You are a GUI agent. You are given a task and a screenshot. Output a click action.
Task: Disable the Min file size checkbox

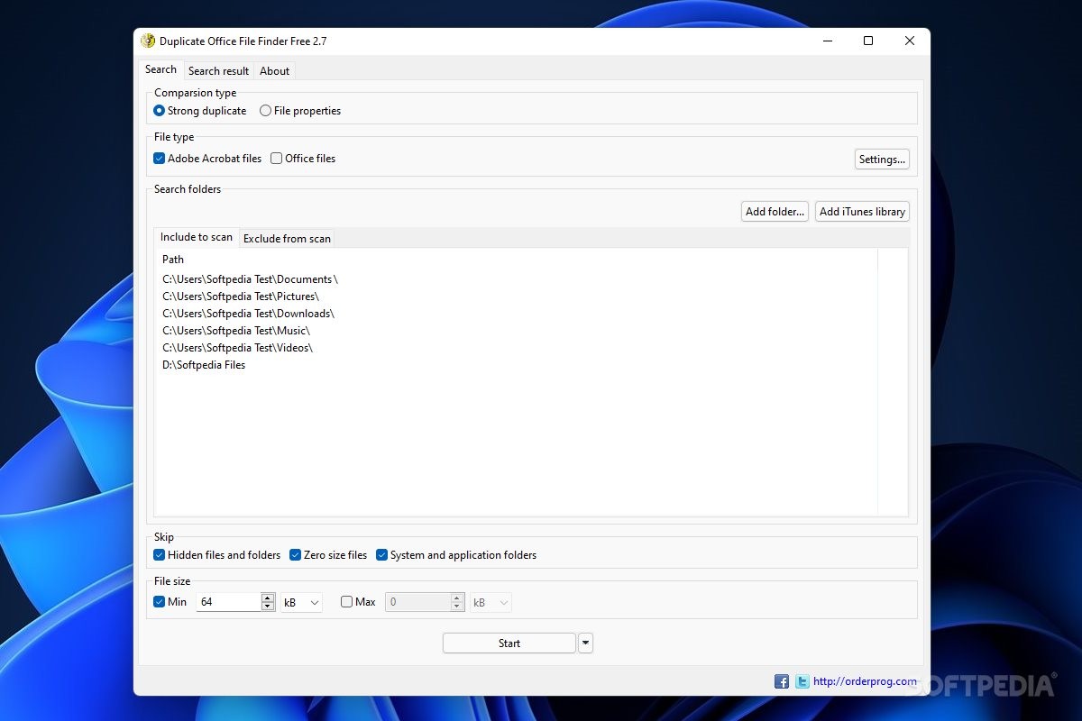[170, 602]
